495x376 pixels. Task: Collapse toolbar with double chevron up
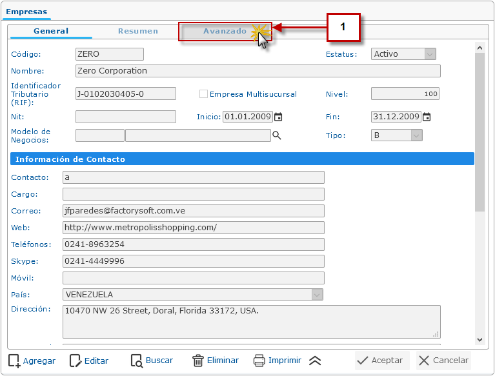[x=315, y=361]
